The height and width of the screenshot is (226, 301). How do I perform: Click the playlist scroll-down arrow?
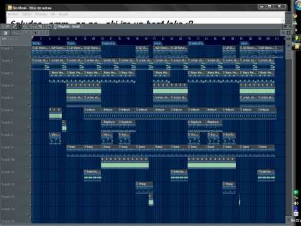click(x=288, y=220)
